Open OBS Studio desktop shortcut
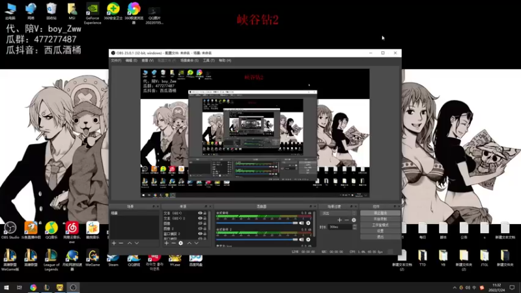Viewport: 521px width, 293px height. click(x=10, y=230)
